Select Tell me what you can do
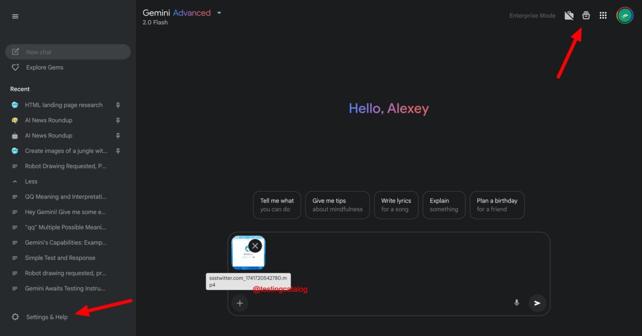This screenshot has height=336, width=642. tap(277, 205)
